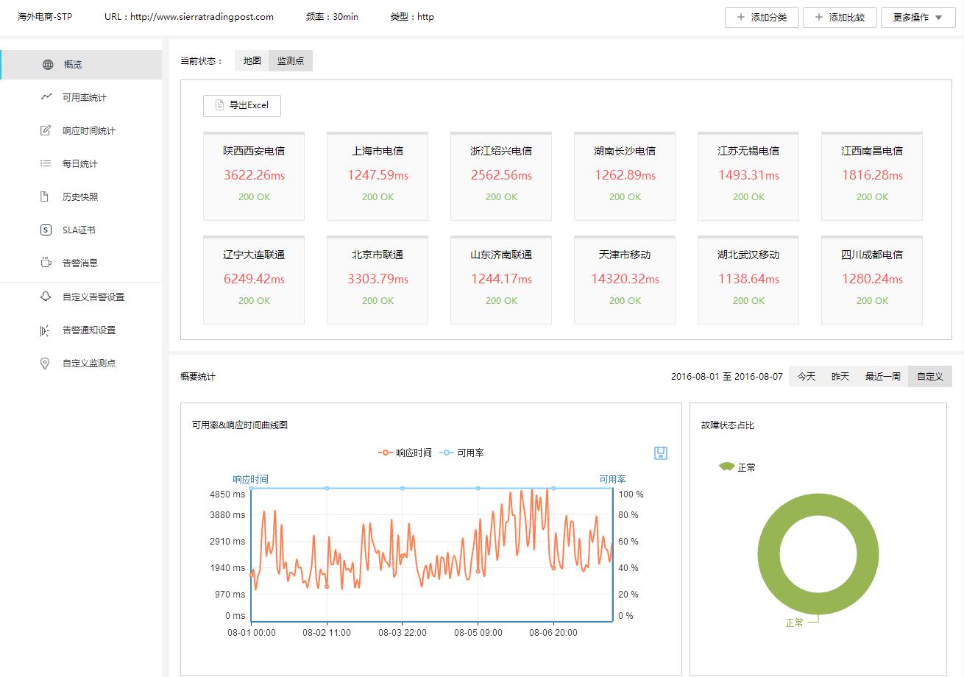Click the SLA证书 'S' icon
Image resolution: width=964 pixels, height=677 pixels.
coord(46,230)
